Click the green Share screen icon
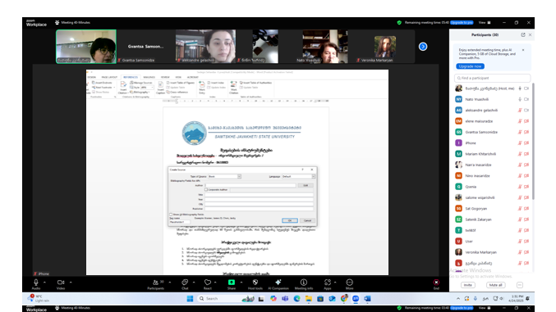556x312 pixels. [232, 283]
